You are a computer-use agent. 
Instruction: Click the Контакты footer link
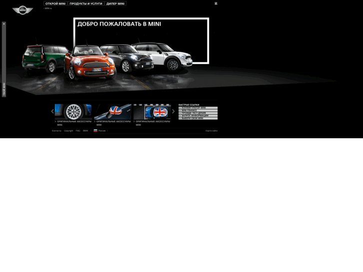pos(56,131)
